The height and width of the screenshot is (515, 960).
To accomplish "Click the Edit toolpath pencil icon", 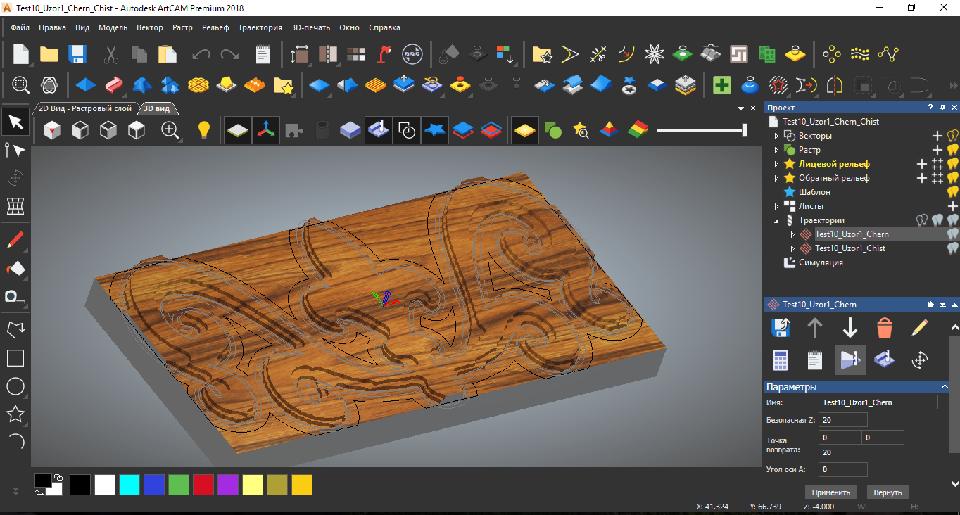I will coord(919,328).
